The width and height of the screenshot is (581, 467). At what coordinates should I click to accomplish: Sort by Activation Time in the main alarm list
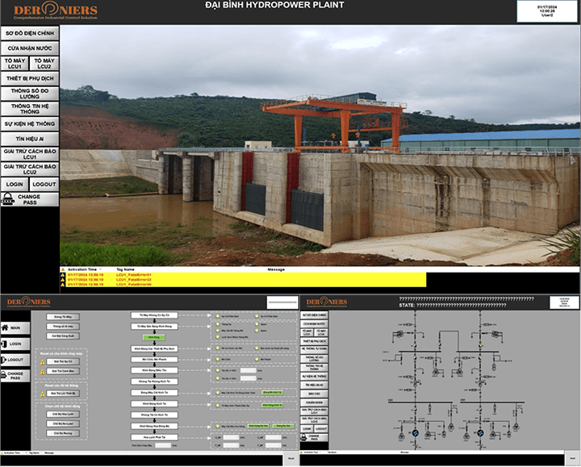pos(82,269)
